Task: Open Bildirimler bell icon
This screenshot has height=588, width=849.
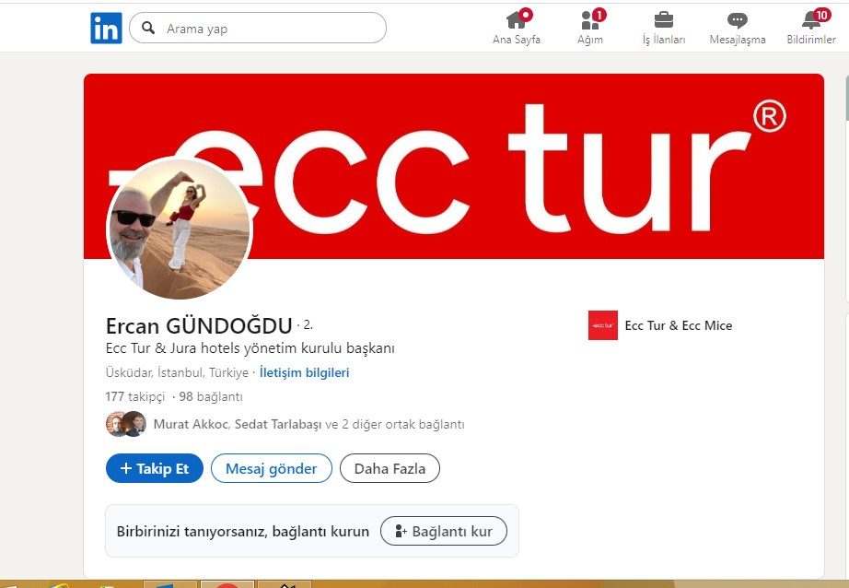Action: click(x=810, y=20)
